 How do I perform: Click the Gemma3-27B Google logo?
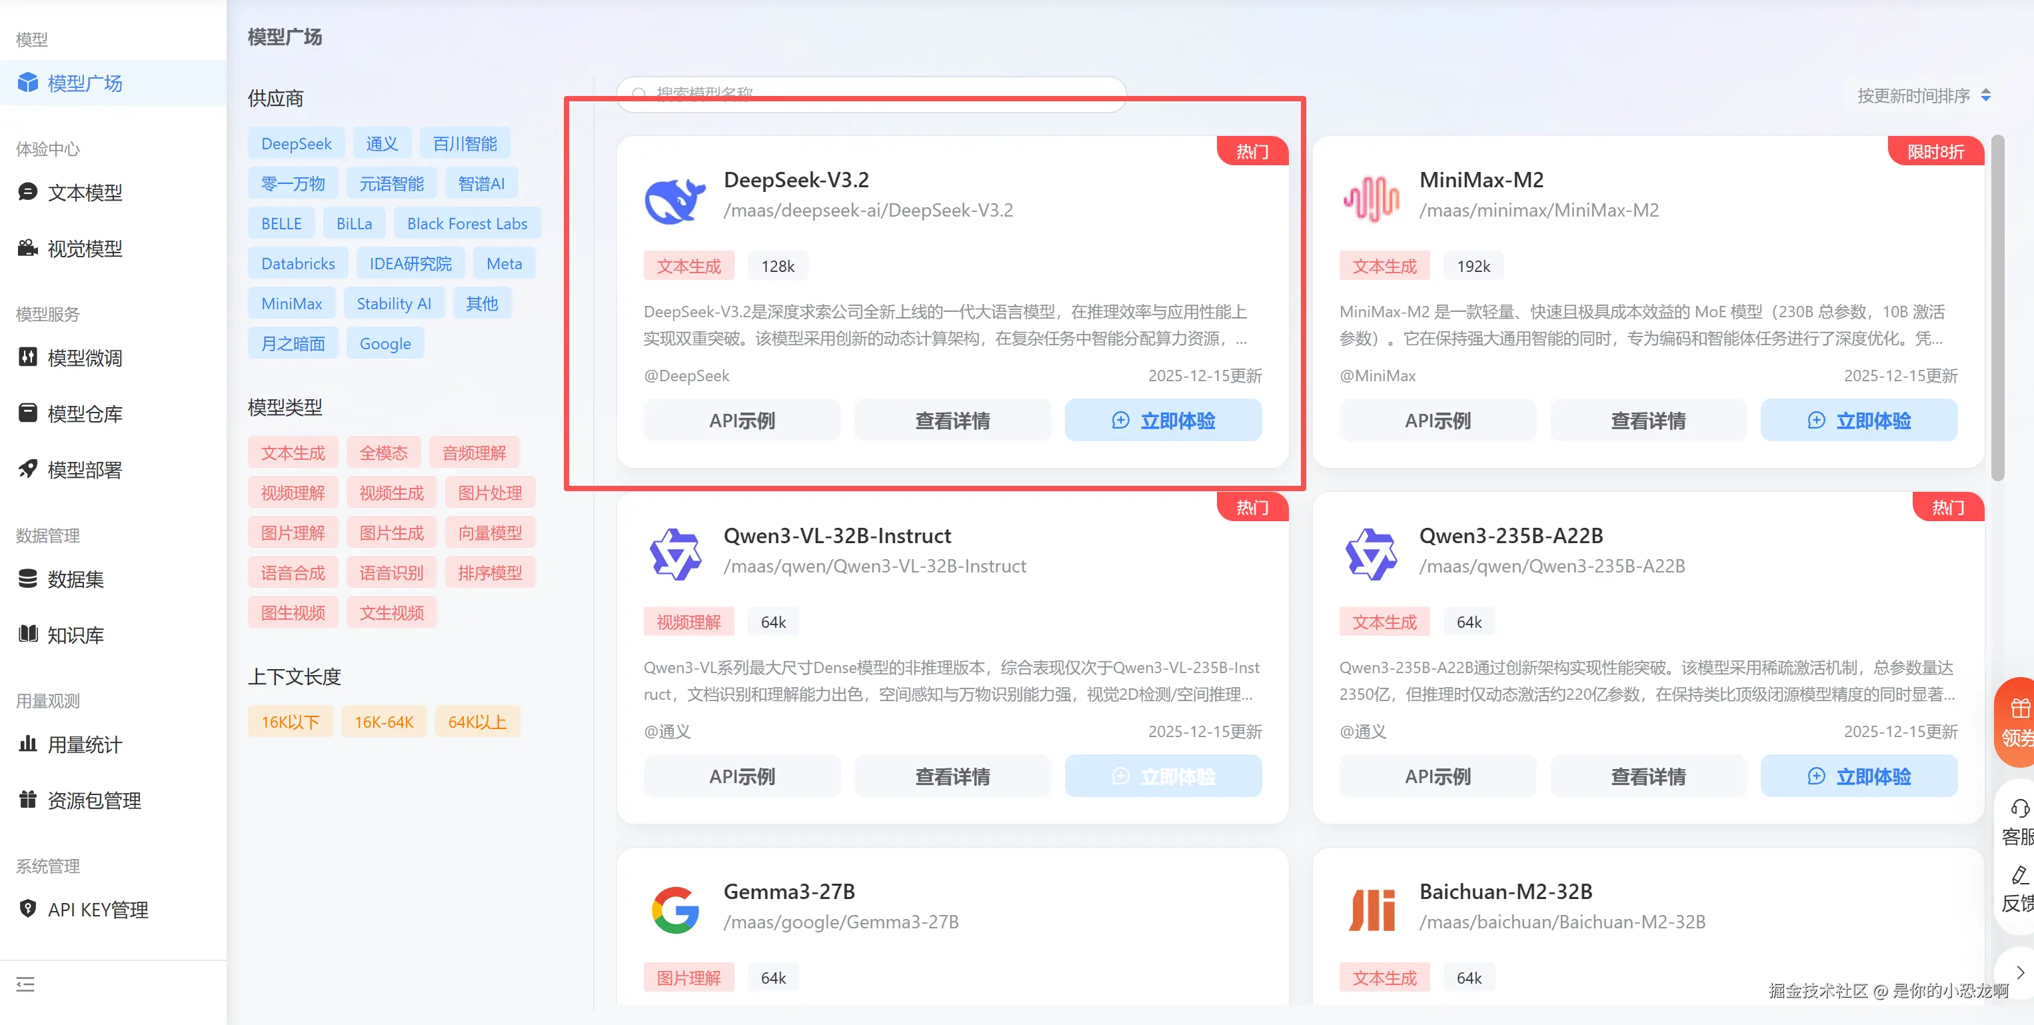coord(675,910)
